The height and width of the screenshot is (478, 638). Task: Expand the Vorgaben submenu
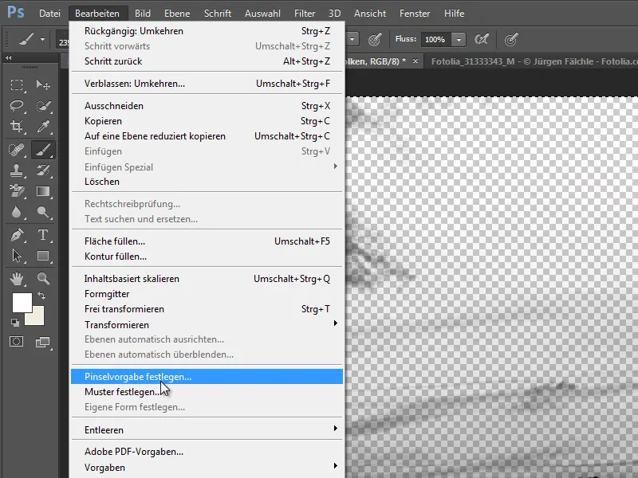[335, 466]
